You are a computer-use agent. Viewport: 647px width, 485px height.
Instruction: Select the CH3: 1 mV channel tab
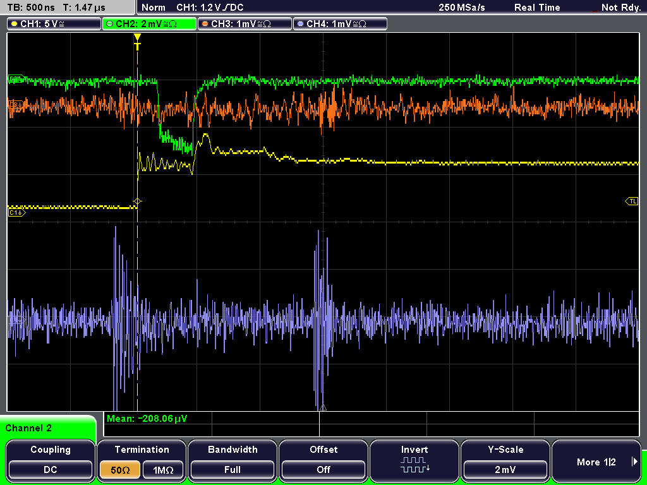pos(245,24)
